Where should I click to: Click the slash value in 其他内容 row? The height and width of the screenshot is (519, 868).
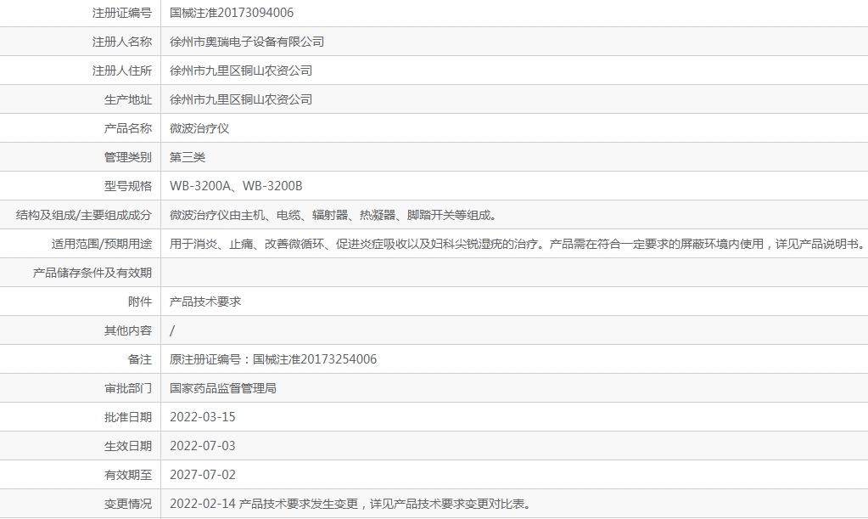point(172,330)
